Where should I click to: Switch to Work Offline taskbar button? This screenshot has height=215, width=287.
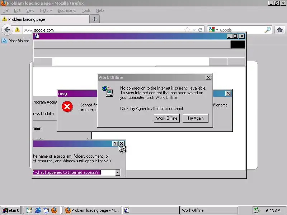coord(209,210)
